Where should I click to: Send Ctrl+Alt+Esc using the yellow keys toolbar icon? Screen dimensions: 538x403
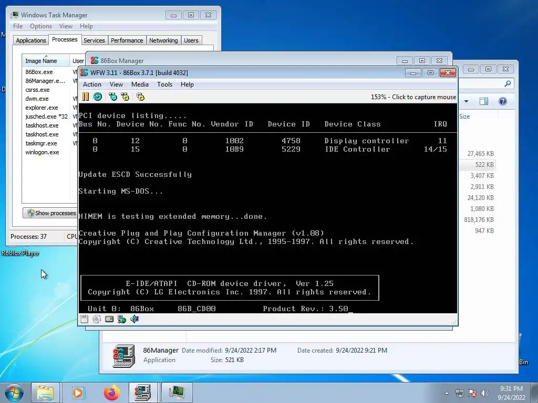click(x=125, y=97)
